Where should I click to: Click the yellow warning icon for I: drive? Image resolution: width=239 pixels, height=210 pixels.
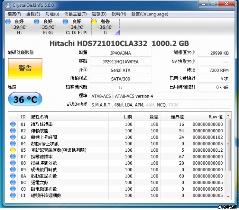pos(94,22)
